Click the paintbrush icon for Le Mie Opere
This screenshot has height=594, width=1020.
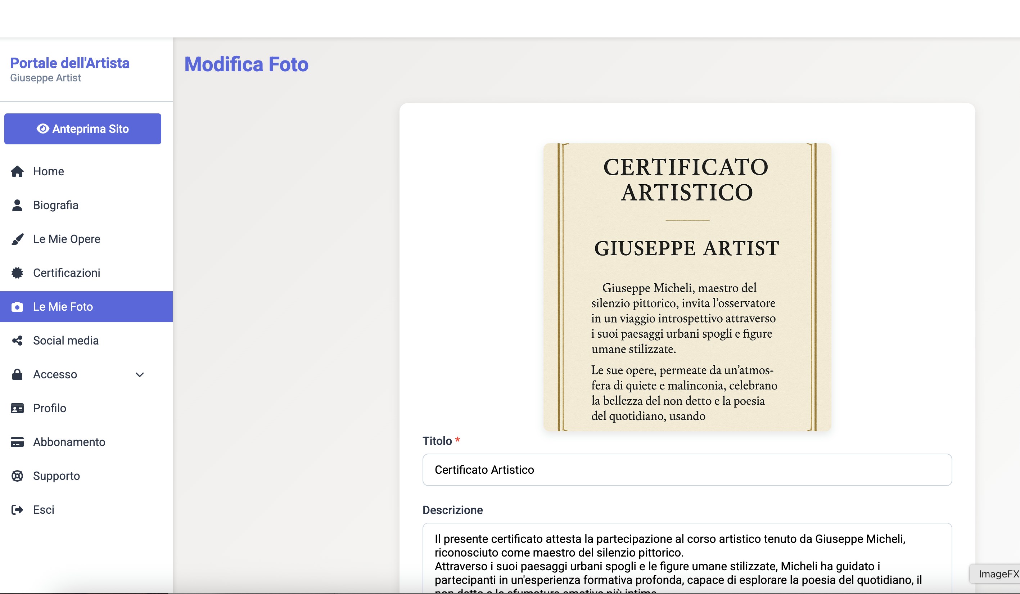click(17, 239)
